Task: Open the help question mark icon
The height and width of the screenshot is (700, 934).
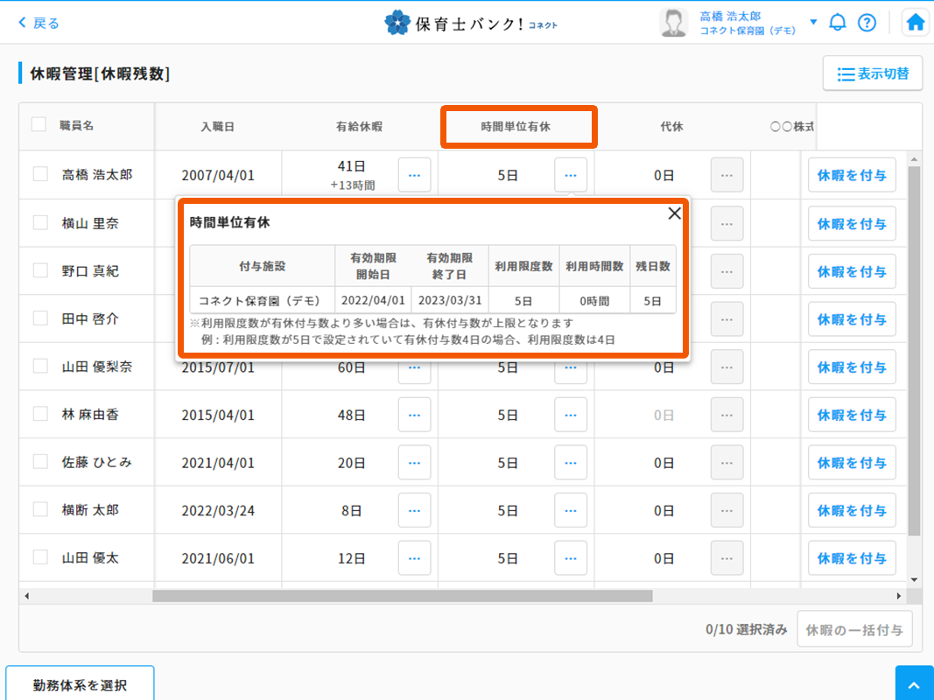Action: coord(867,23)
